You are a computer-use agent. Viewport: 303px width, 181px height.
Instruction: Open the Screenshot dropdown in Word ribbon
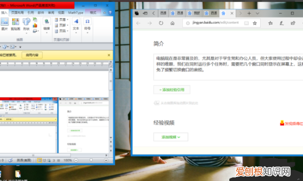[x=35, y=31]
